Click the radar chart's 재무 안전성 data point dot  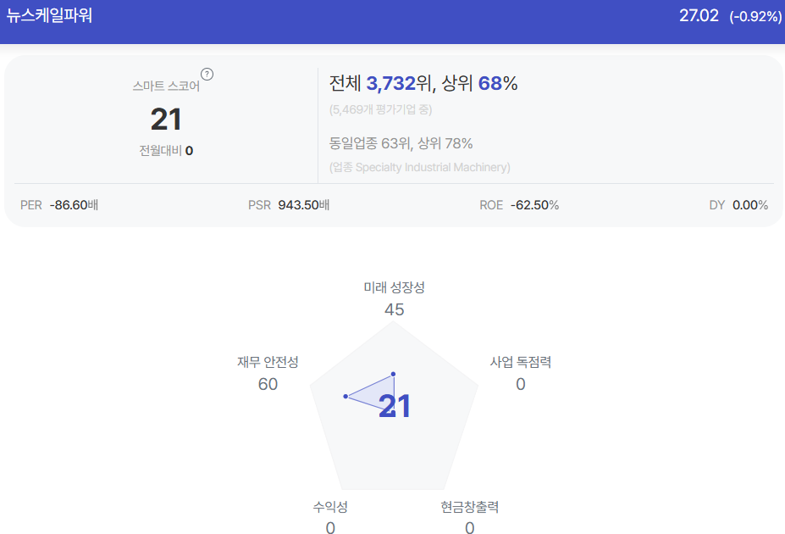coord(346,396)
